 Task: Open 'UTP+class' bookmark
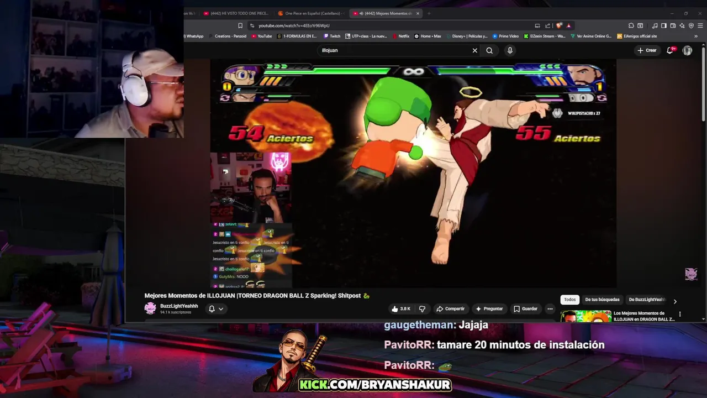[366, 36]
